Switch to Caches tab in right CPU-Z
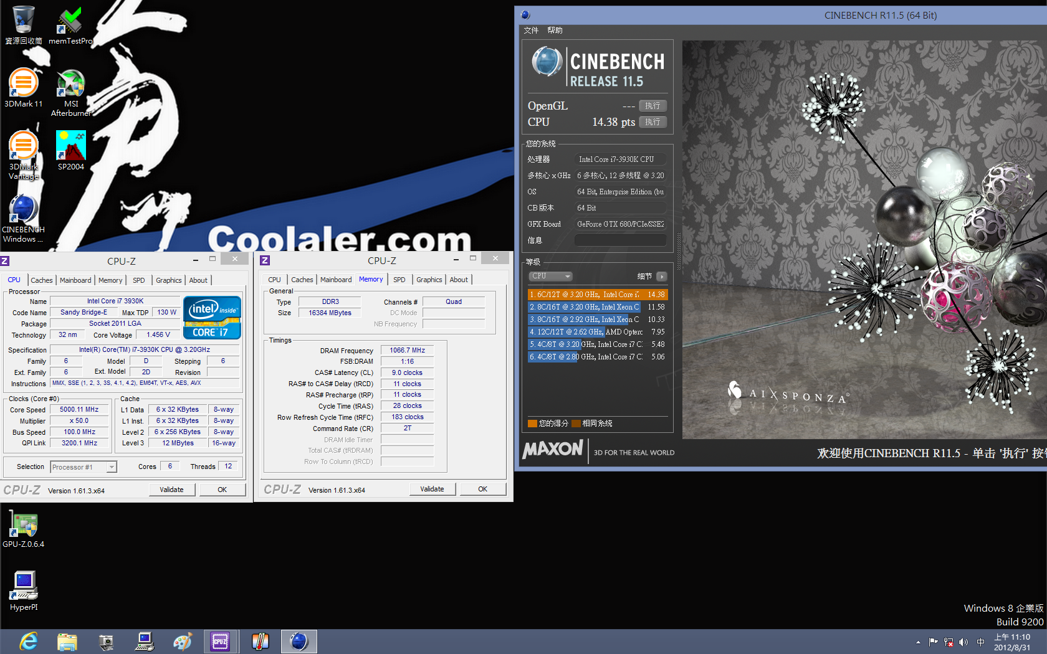1047x654 pixels. click(x=302, y=280)
